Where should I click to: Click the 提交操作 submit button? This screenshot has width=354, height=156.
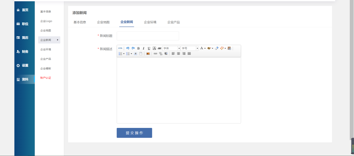[134, 133]
